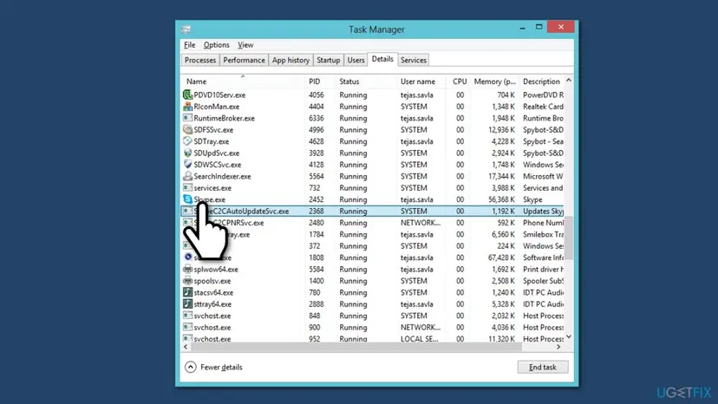Click the stacsv64.exe audio icon

tap(187, 292)
